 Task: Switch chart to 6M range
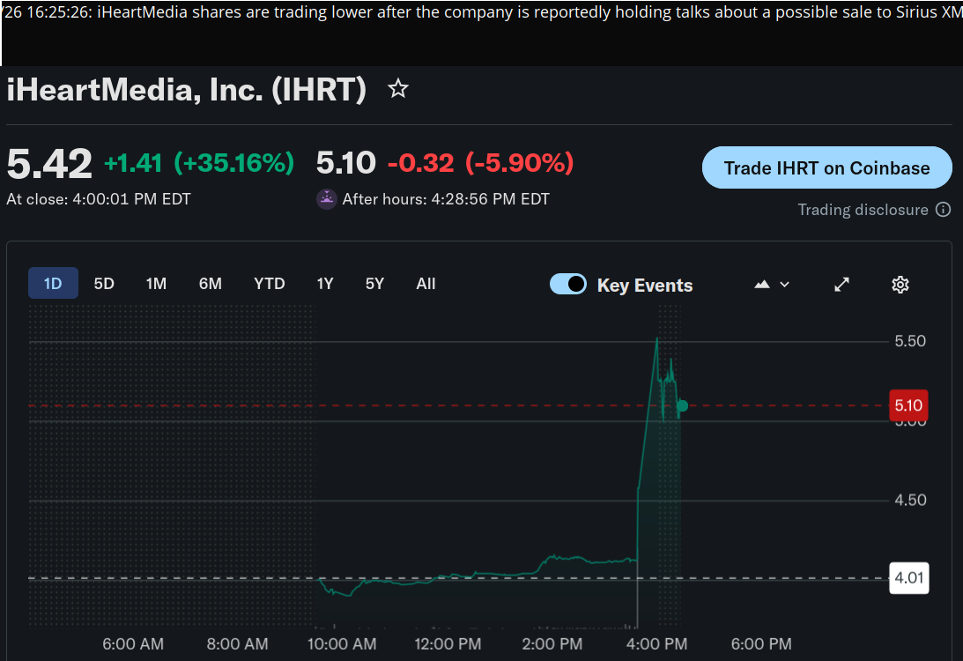click(x=210, y=283)
